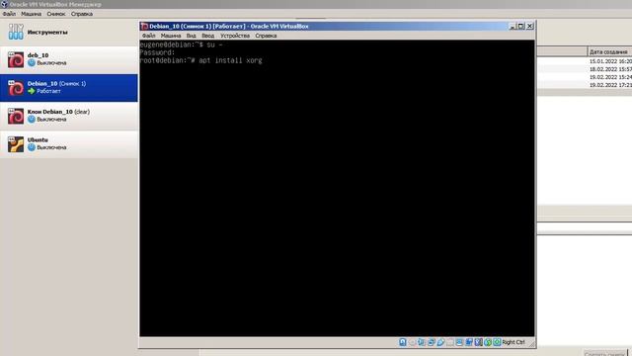
Task: Open Справка menu in Debian_10 VM window
Action: pyautogui.click(x=266, y=36)
